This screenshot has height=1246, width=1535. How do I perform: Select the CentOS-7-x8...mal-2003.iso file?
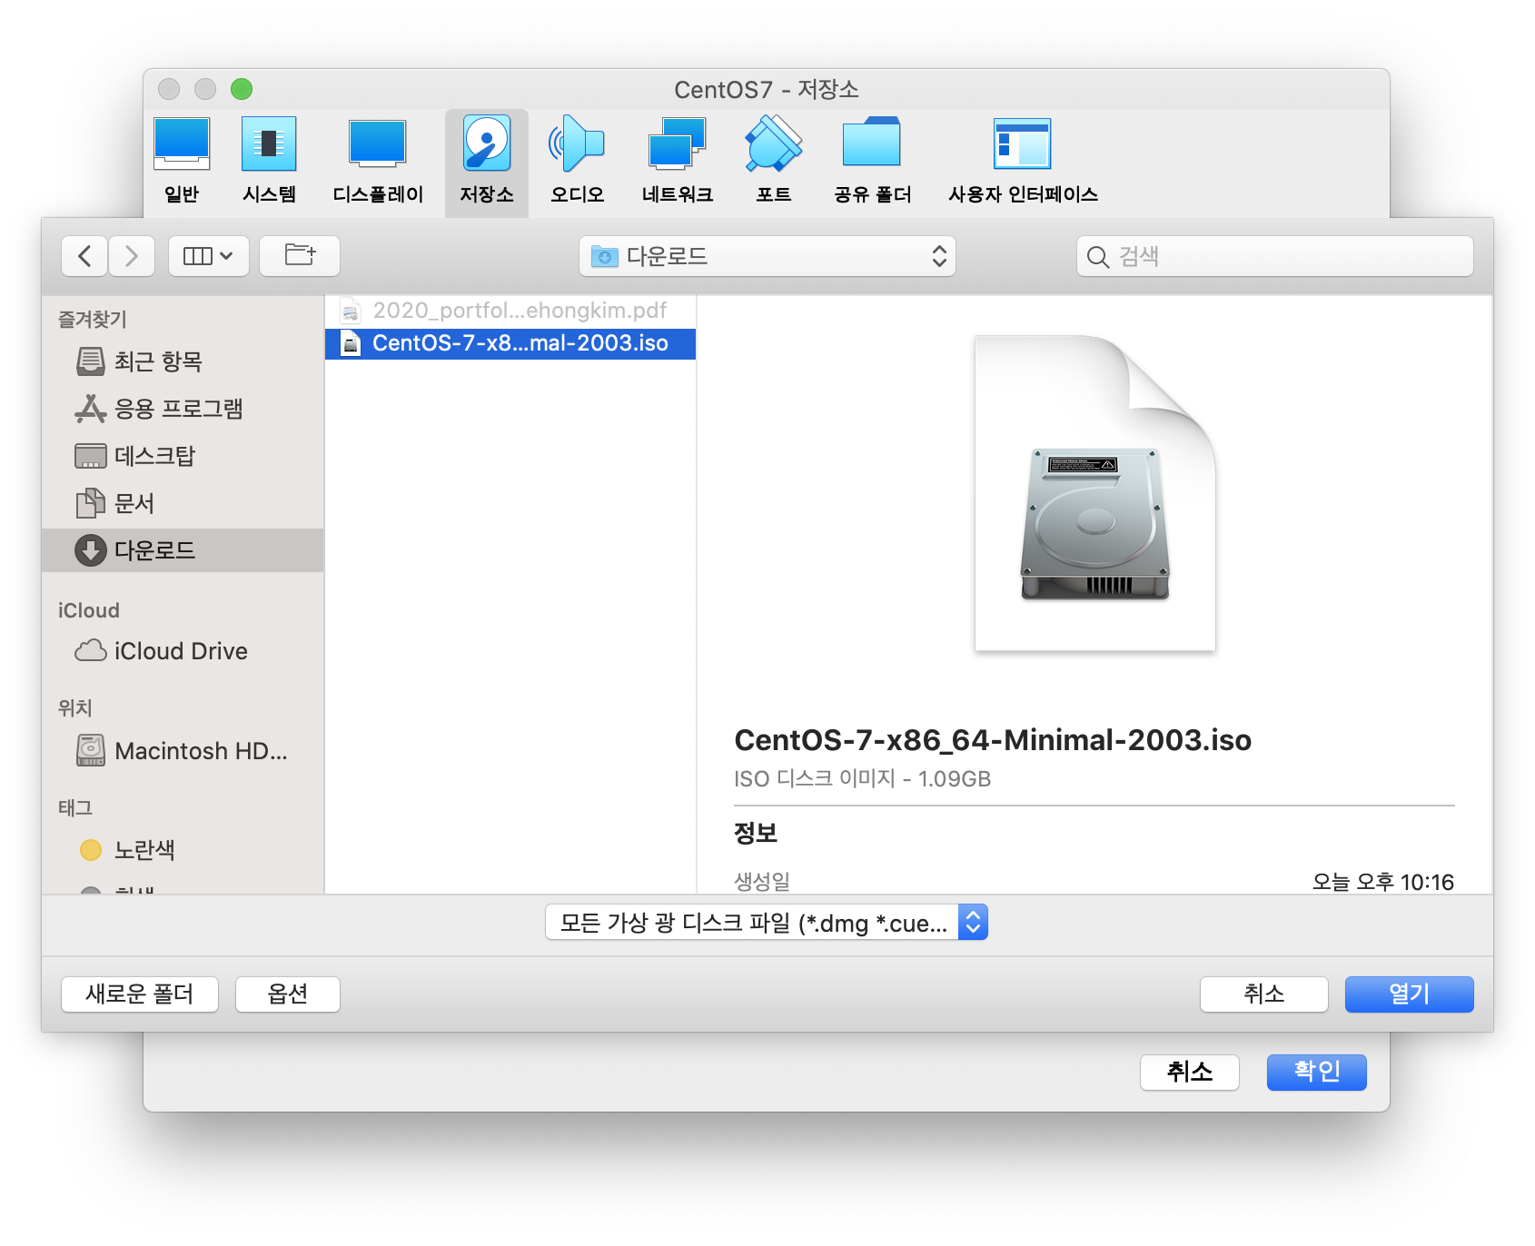pos(510,343)
